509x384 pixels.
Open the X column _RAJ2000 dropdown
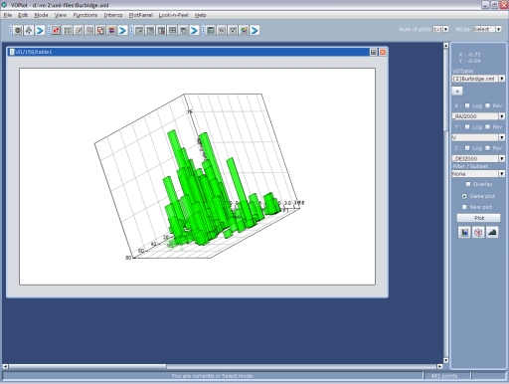coord(478,116)
